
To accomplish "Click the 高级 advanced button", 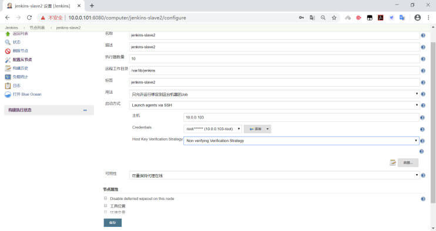I will tap(408, 162).
